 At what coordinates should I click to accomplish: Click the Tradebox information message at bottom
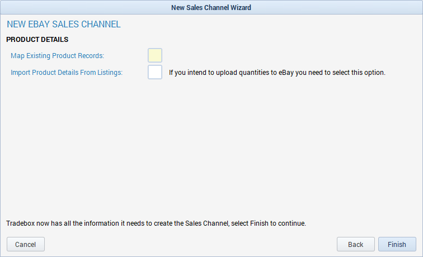156,223
